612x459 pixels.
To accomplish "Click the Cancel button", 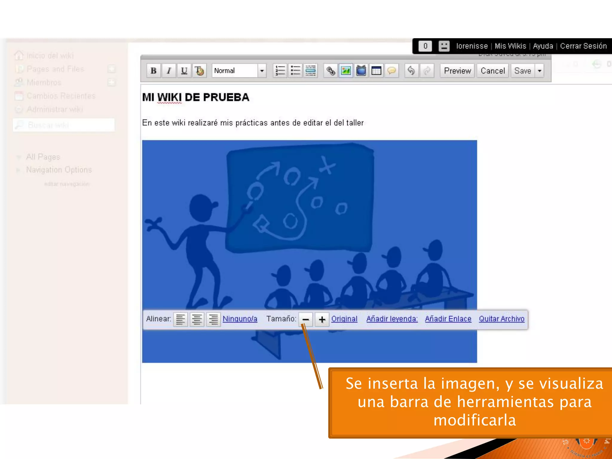I will click(492, 71).
